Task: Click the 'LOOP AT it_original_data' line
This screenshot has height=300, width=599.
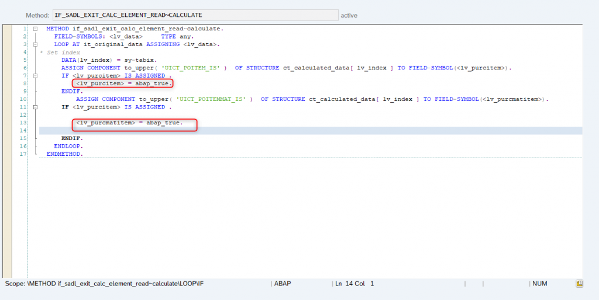Action: 137,44
